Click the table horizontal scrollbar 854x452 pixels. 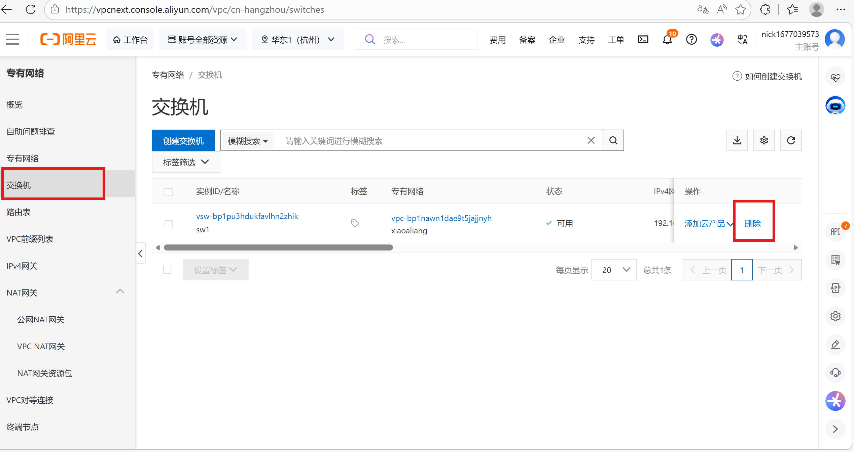(x=278, y=247)
